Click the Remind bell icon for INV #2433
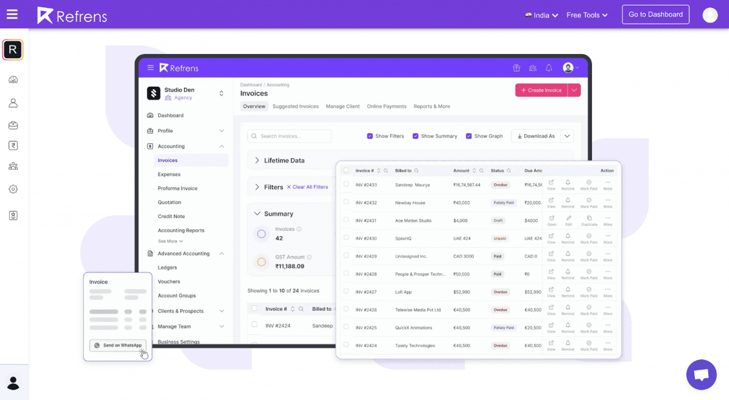729x400 pixels. pyautogui.click(x=567, y=183)
